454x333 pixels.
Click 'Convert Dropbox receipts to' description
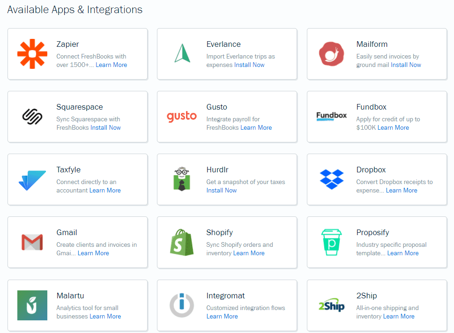tap(394, 182)
